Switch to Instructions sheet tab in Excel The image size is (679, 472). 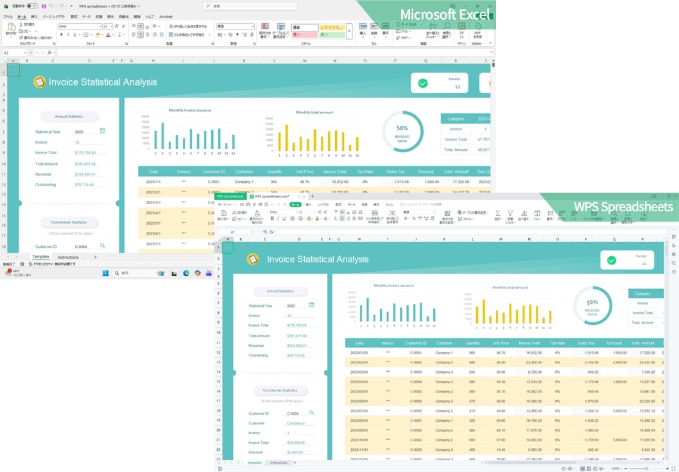click(68, 257)
